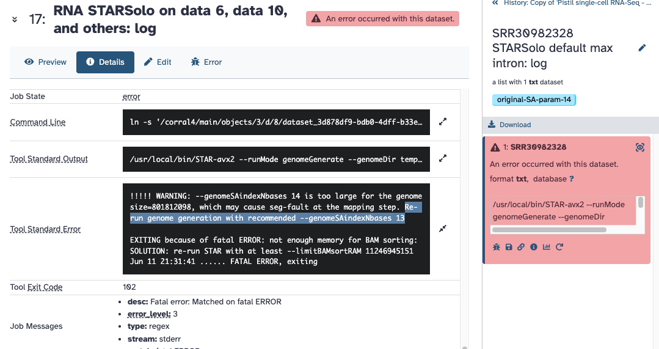
Task: Click the Job Messages label
Action: tap(36, 326)
